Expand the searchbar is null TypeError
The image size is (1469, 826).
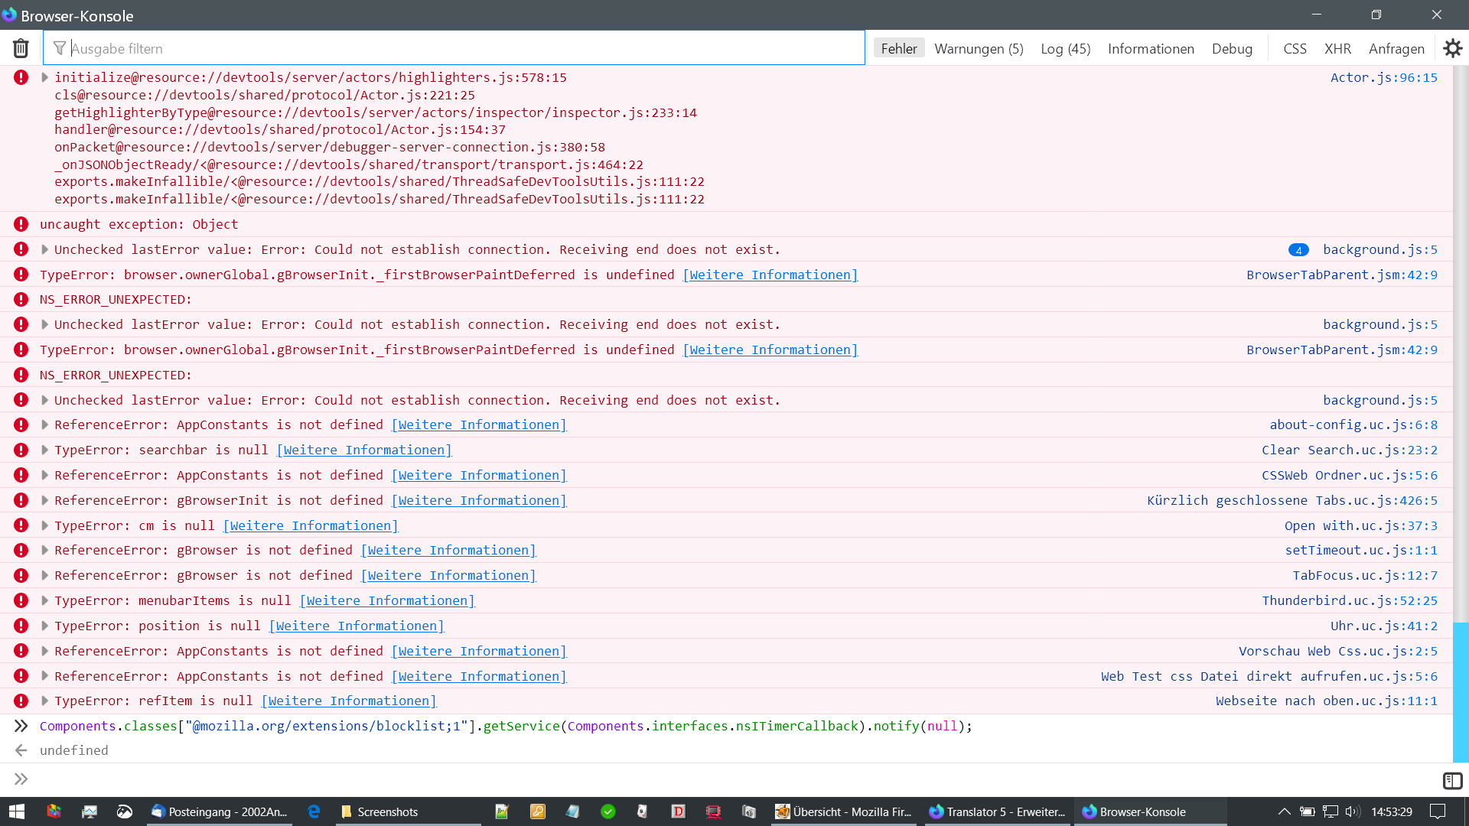[44, 450]
